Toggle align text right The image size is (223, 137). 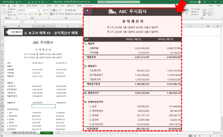57,14
